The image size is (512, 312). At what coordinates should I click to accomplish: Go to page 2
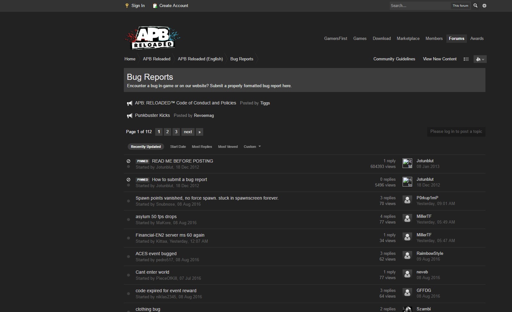click(x=167, y=132)
